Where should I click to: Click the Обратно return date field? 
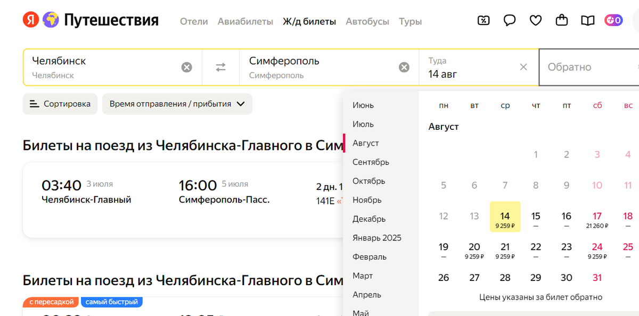586,67
